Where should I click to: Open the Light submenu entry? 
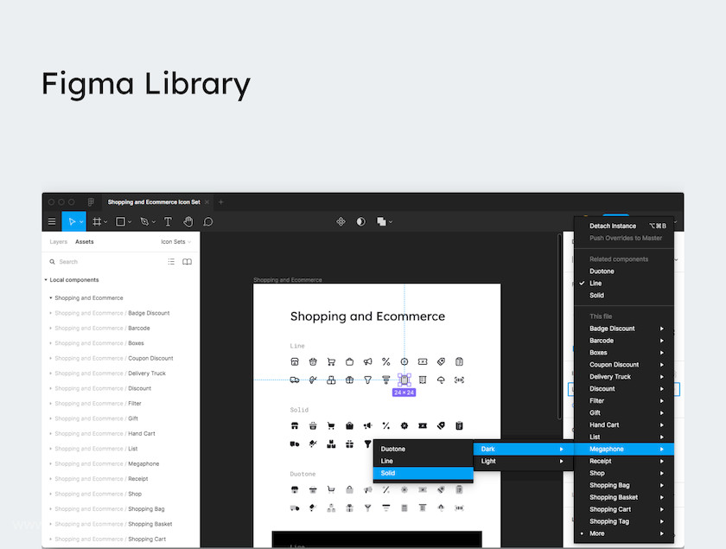click(523, 462)
